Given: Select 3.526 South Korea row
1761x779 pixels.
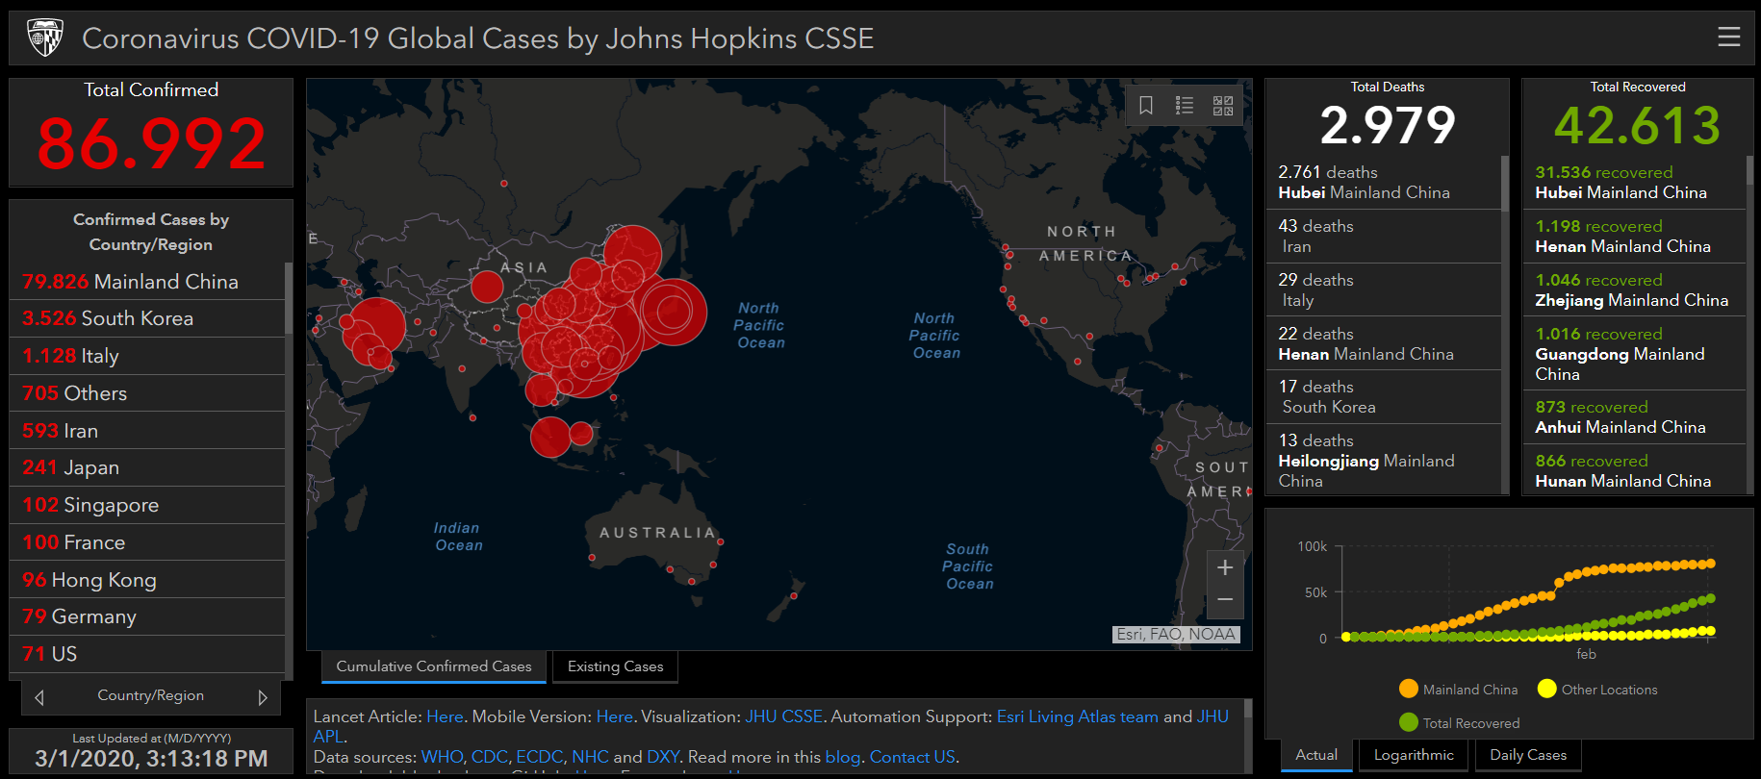Looking at the screenshot, I should (147, 318).
